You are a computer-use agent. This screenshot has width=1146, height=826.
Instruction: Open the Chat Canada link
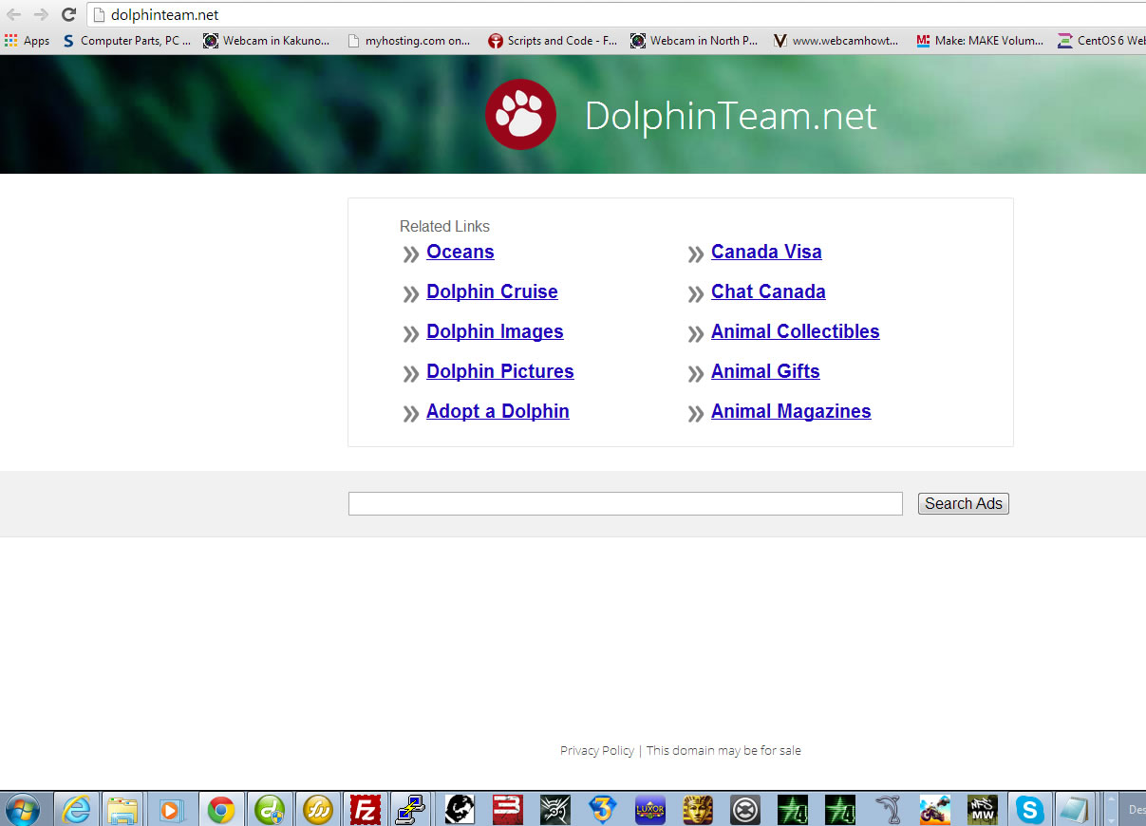[768, 291]
